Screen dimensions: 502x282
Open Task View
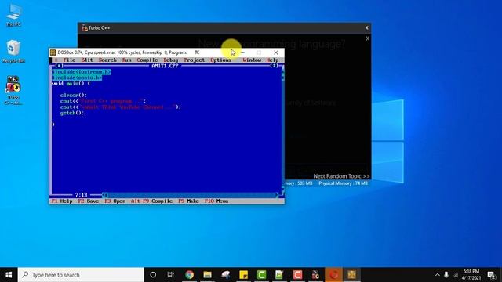coord(171,275)
